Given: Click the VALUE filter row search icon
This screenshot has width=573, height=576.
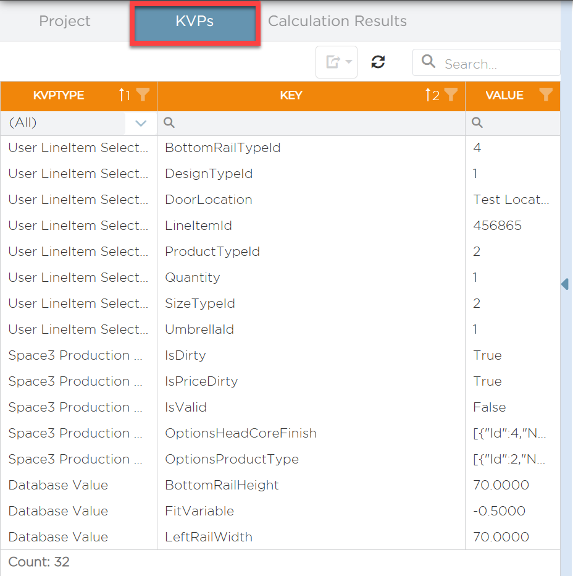Looking at the screenshot, I should tap(477, 122).
